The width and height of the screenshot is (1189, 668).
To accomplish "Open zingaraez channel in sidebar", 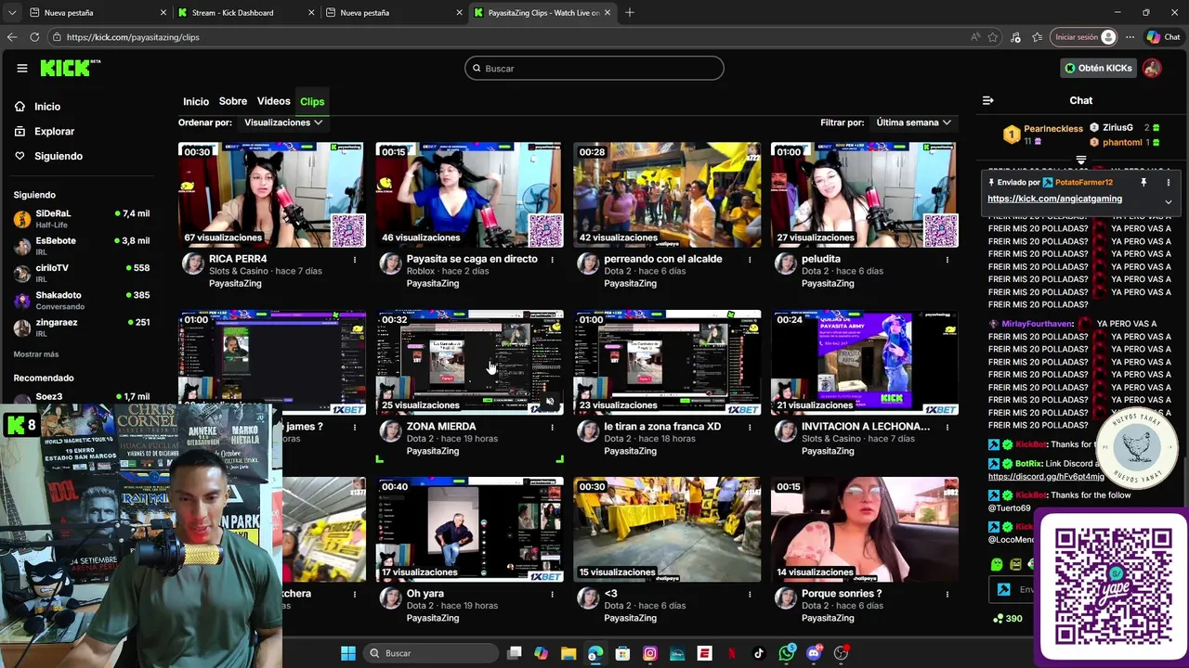I will (82, 328).
